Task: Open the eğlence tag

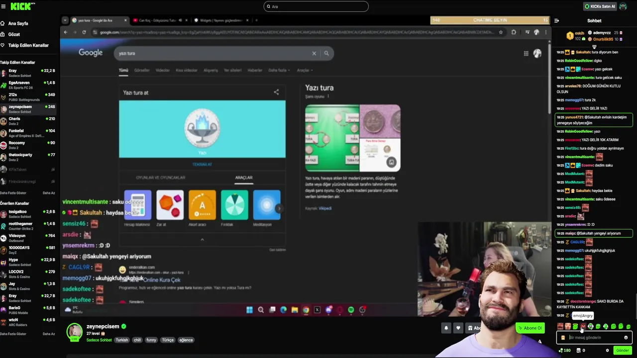Action: coord(186,340)
